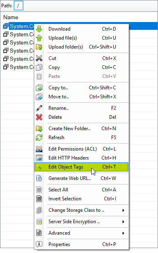Choose Copy in the context menu
This screenshot has width=158, height=253.
81,67
